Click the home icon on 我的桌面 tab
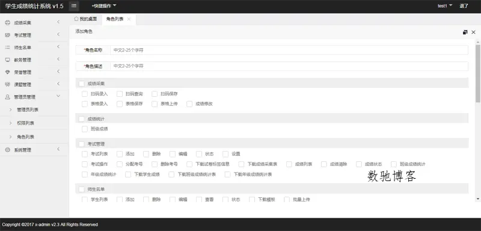Viewport: 481px width, 231px height. tap(76, 19)
